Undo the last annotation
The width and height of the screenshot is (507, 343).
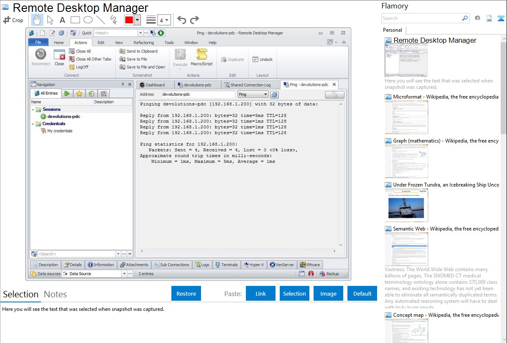pyautogui.click(x=182, y=20)
